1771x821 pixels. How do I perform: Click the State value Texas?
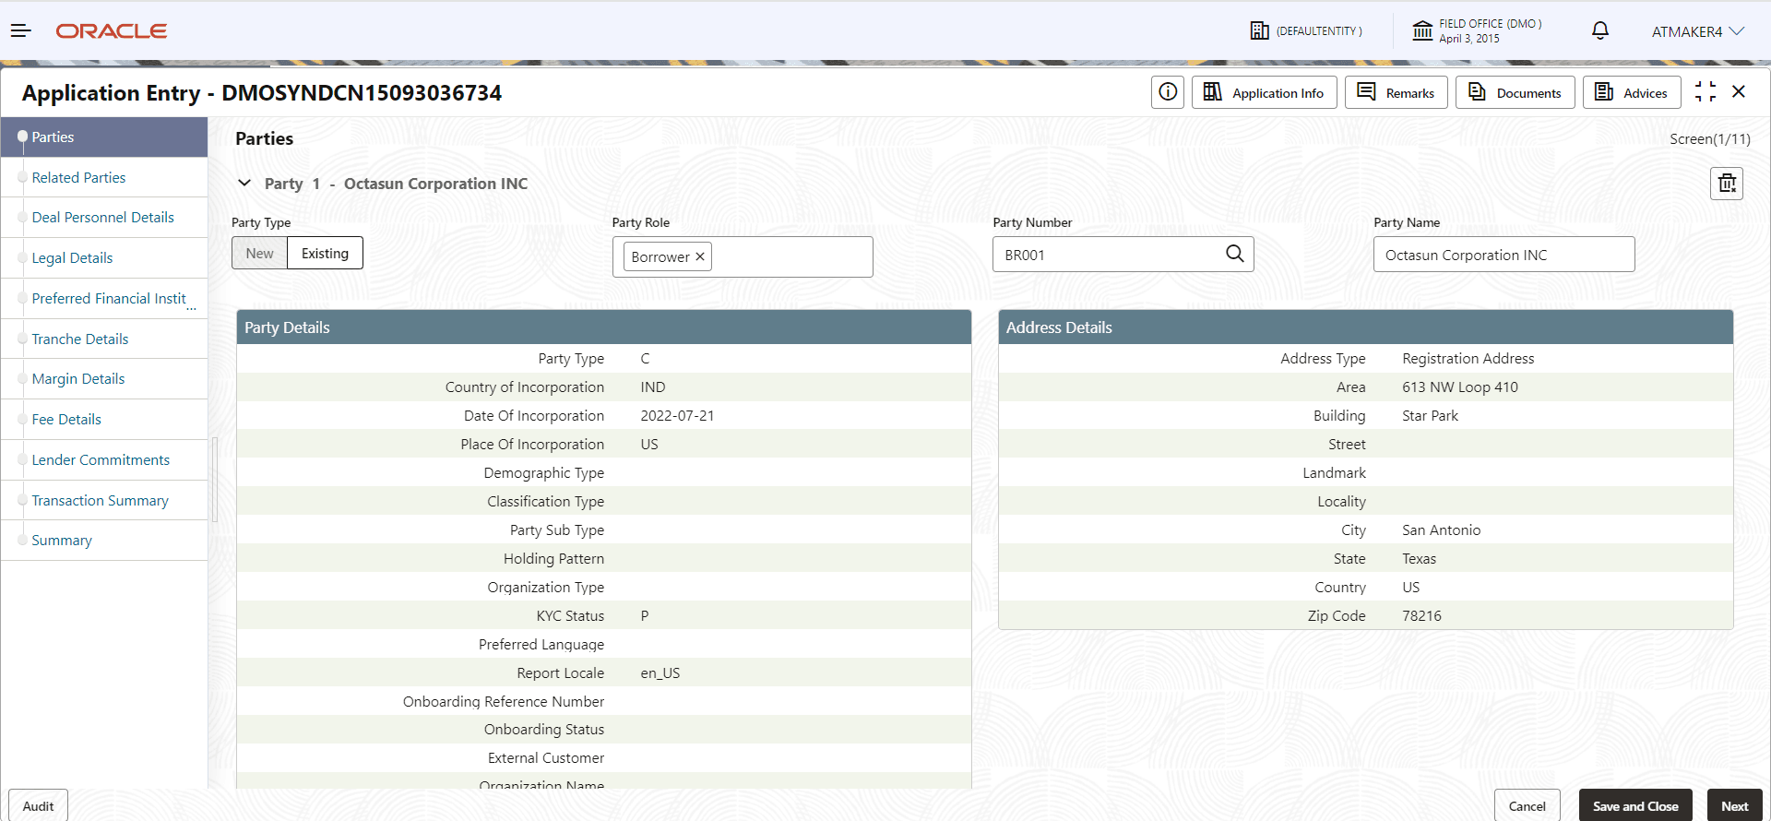[1420, 559]
